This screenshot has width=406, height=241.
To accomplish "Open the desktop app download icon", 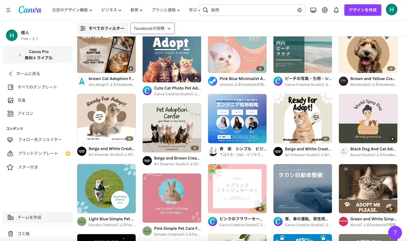I will click(x=313, y=10).
